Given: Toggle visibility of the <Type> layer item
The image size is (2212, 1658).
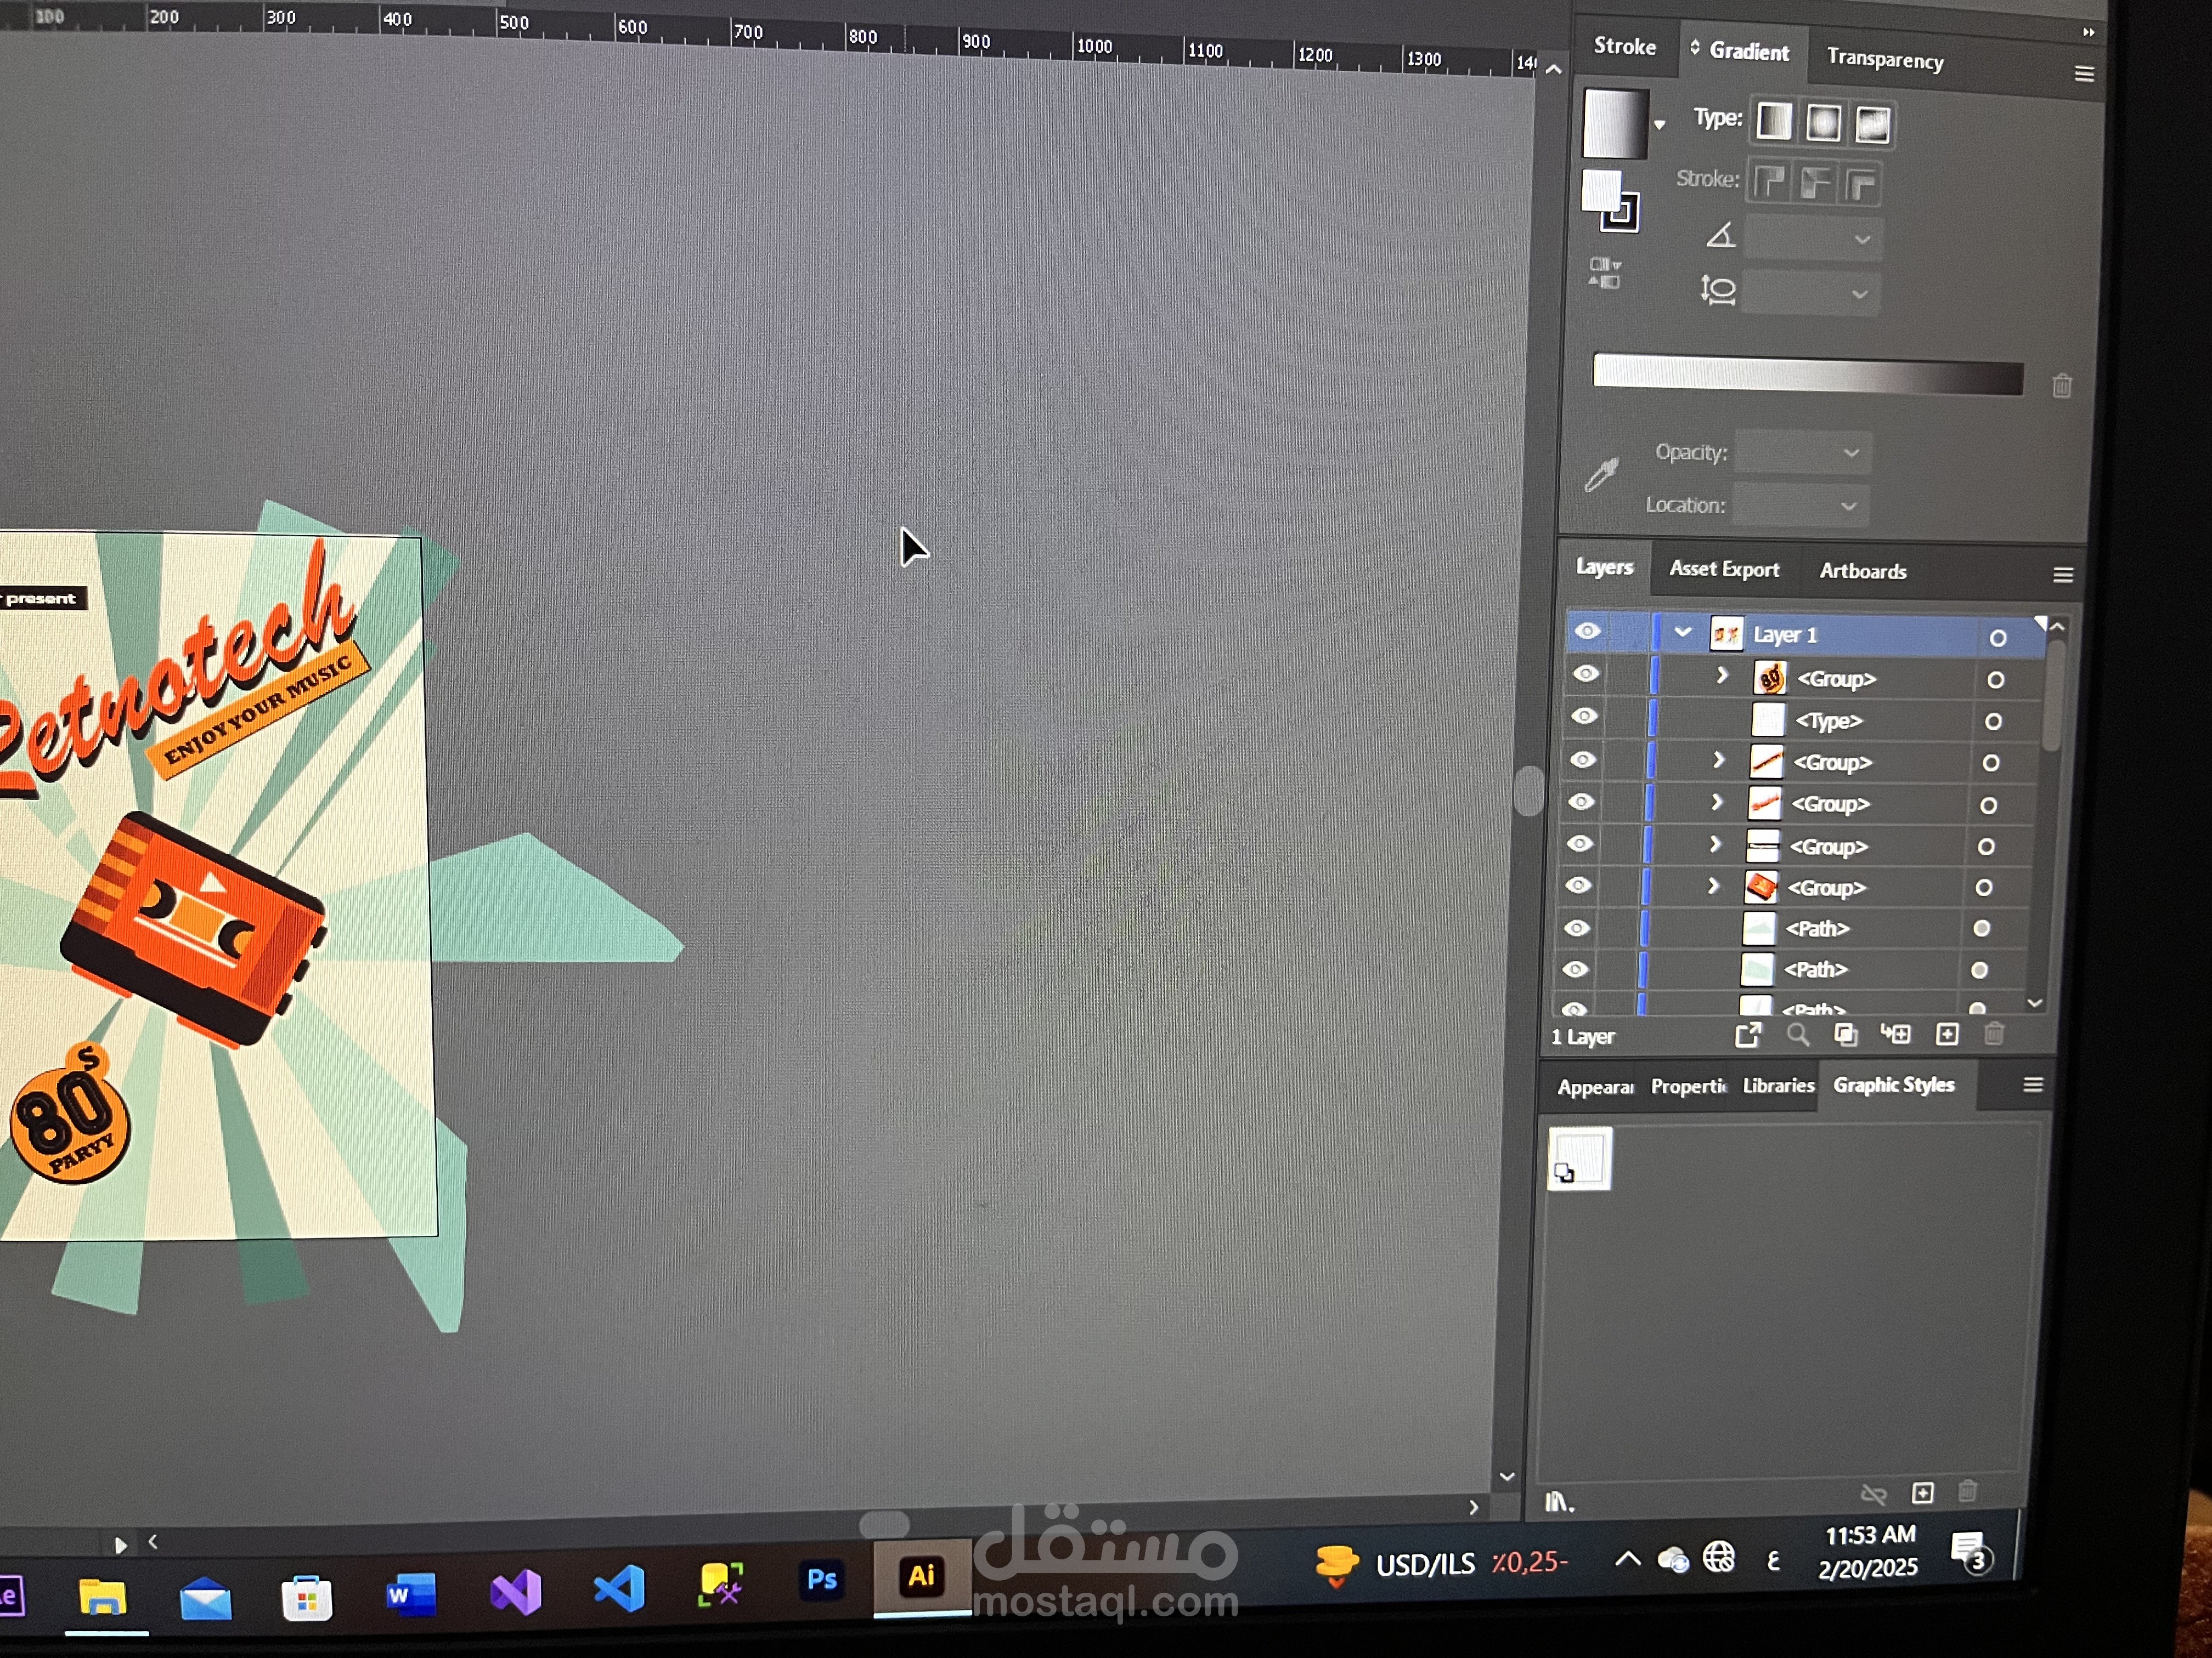Looking at the screenshot, I should (x=1584, y=717).
